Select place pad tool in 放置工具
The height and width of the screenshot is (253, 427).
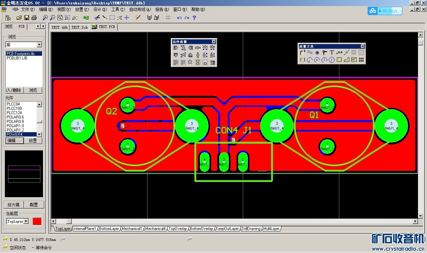pyautogui.click(x=317, y=52)
